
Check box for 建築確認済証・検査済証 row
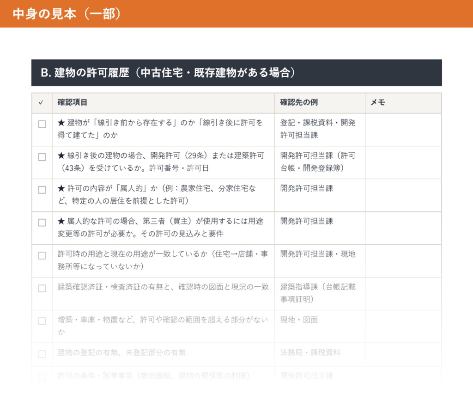[42, 288]
